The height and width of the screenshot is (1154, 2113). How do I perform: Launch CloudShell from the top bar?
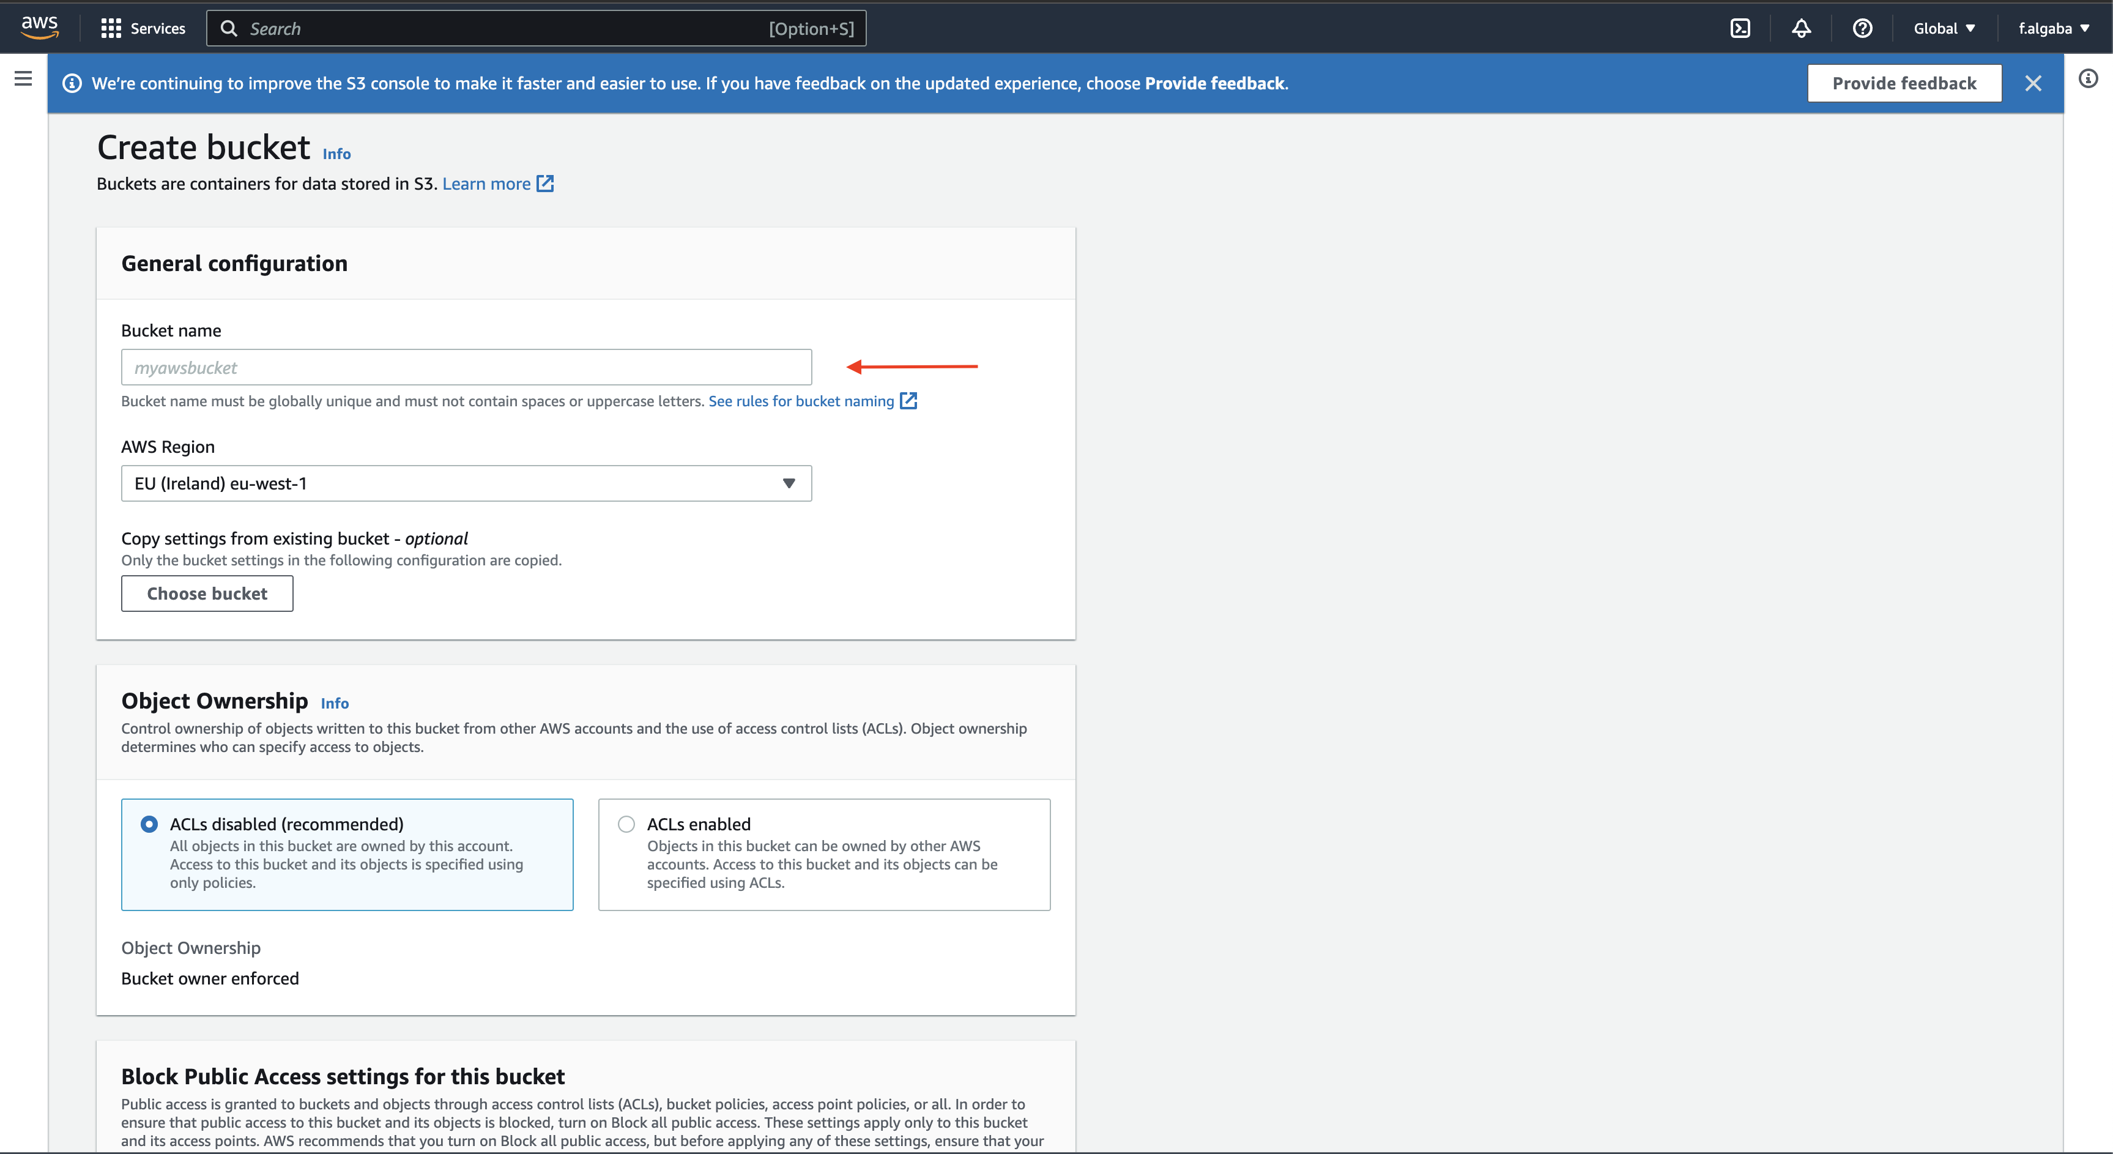[1740, 29]
